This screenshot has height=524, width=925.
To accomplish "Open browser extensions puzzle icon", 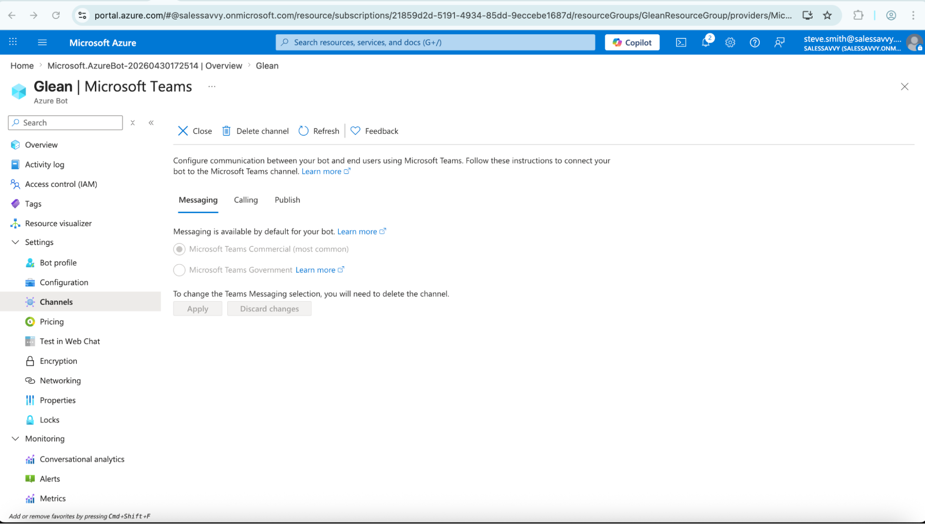I will tap(858, 15).
